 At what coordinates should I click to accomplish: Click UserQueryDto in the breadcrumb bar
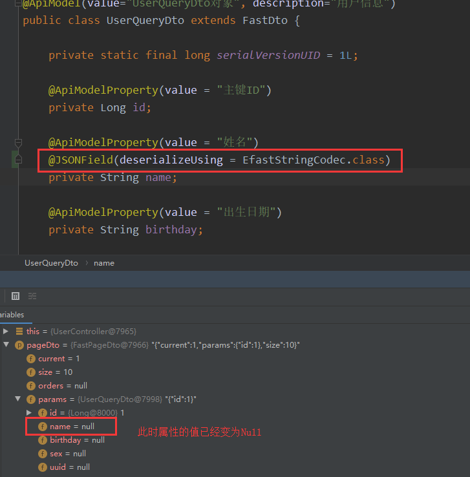(52, 263)
